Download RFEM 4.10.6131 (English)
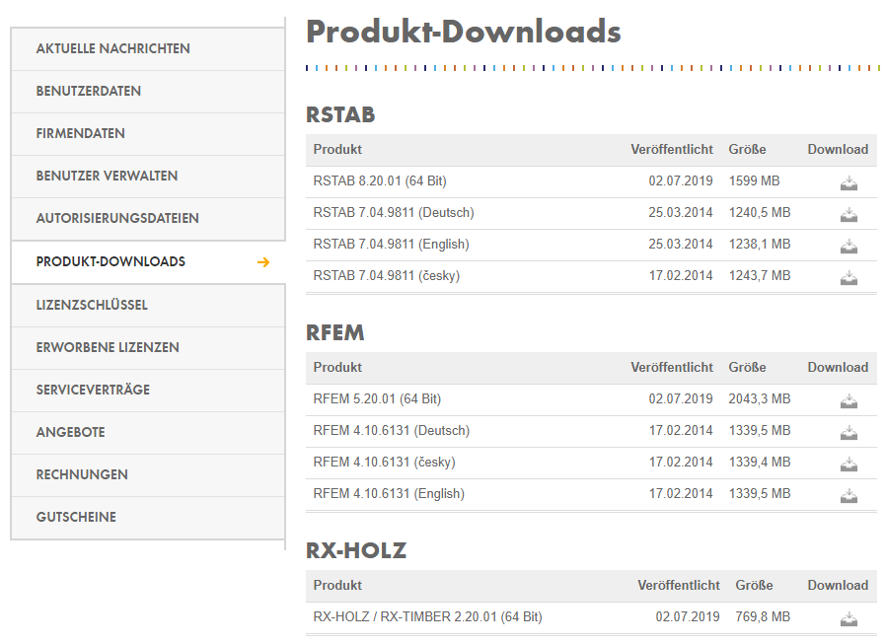Image resolution: width=885 pixels, height=644 pixels. pyautogui.click(x=848, y=495)
